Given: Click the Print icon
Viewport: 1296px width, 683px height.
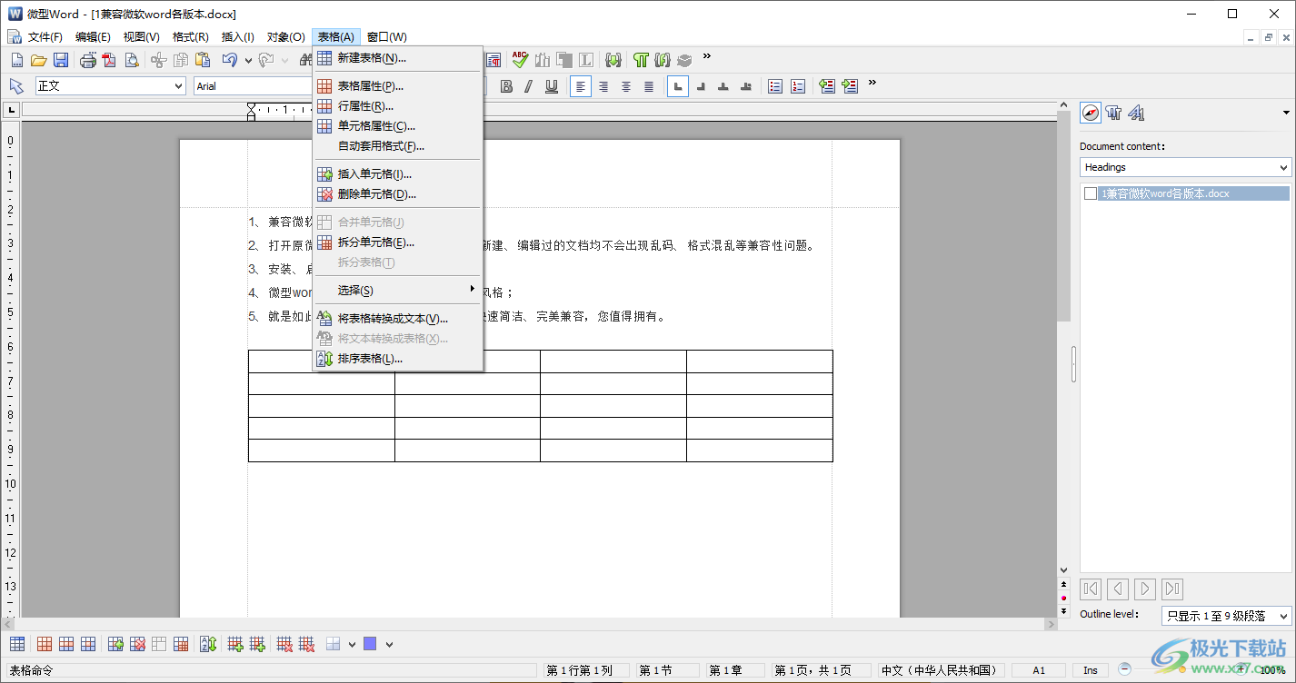Looking at the screenshot, I should coord(88,60).
